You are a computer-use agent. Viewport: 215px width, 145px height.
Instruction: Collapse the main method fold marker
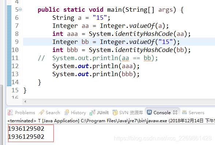coord(20,10)
